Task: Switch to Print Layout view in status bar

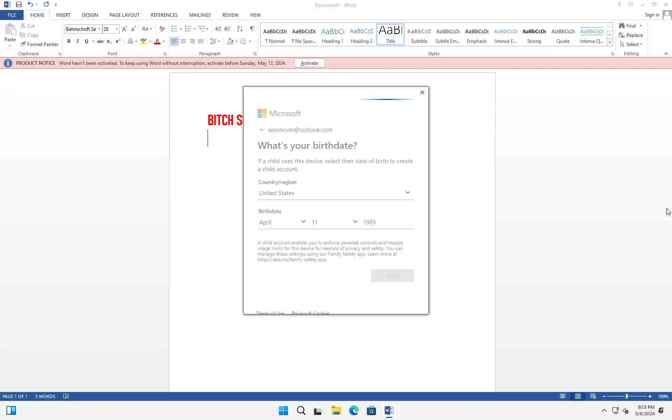Action: [x=578, y=396]
